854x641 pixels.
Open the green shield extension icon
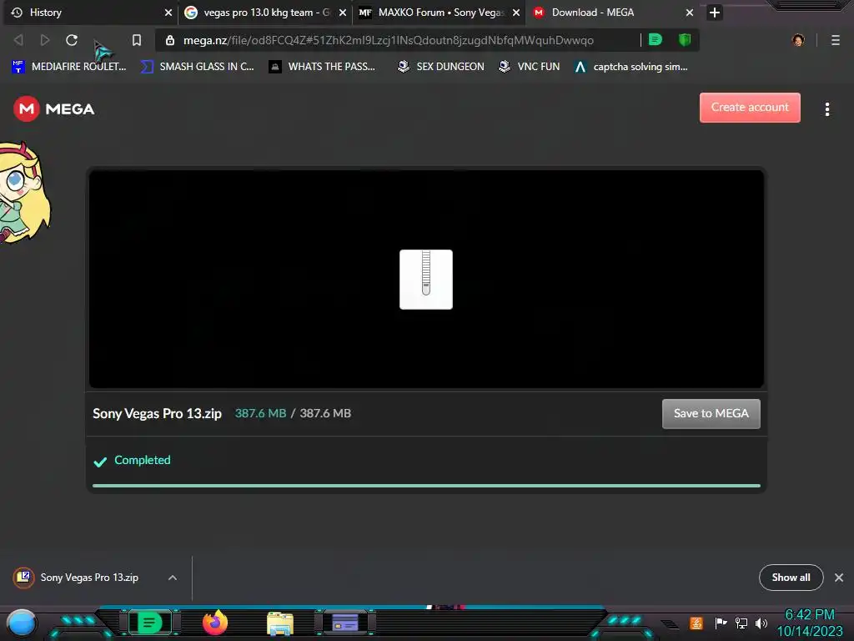[x=685, y=39]
